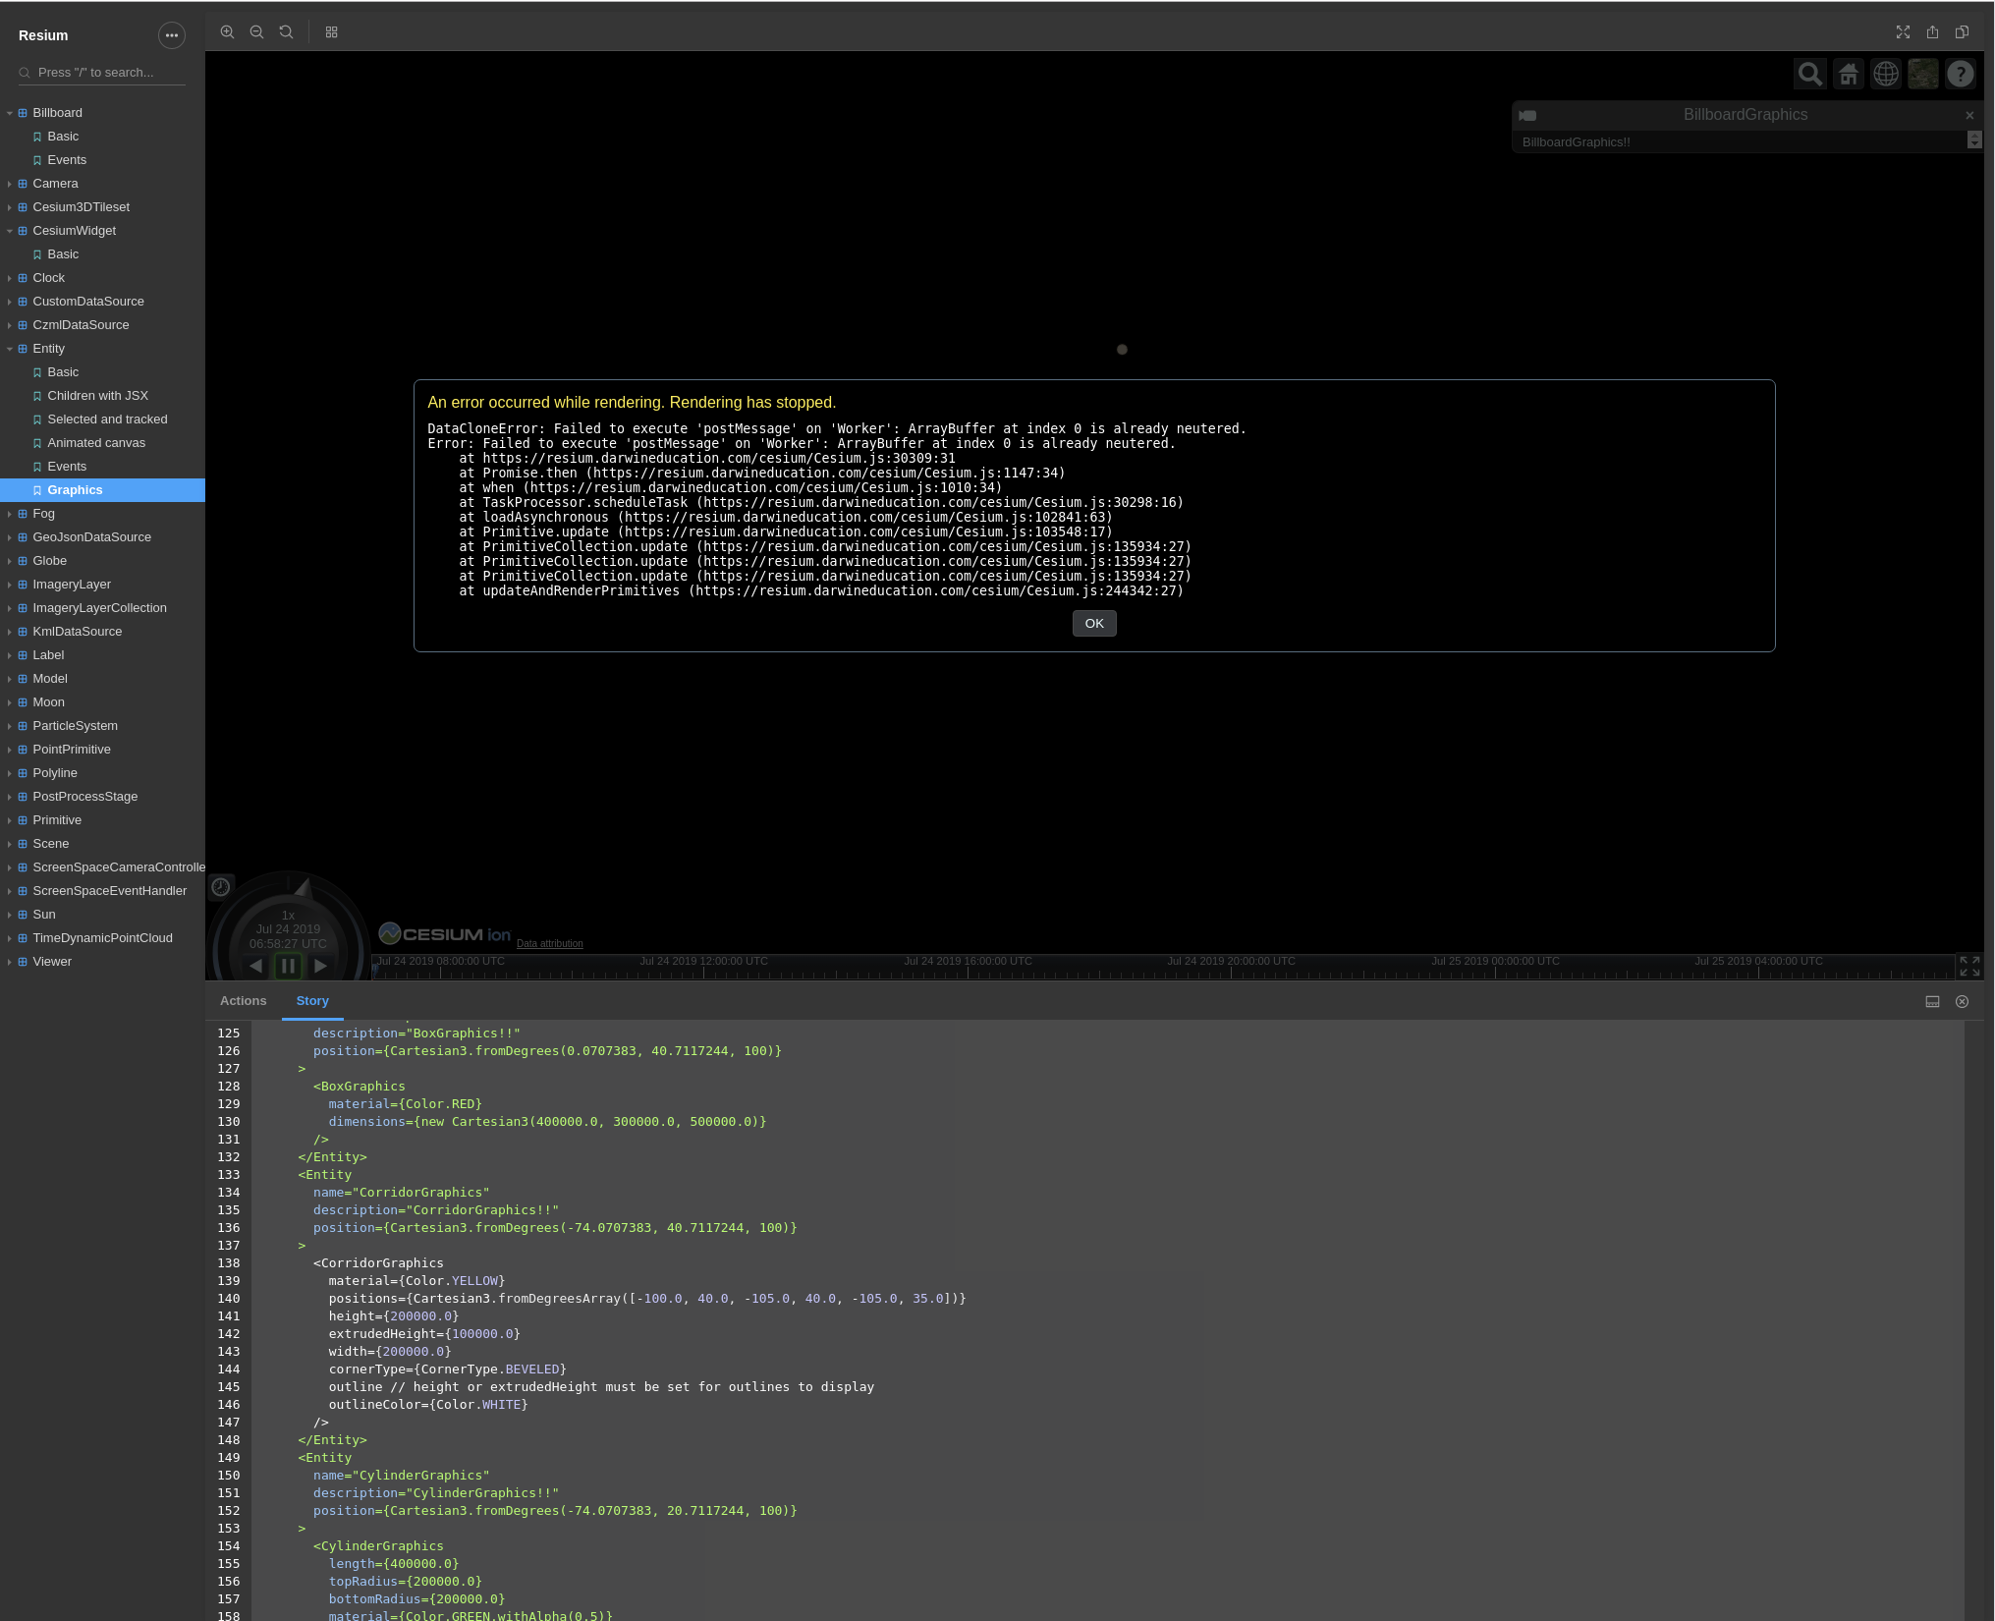This screenshot has height=1621, width=1995.
Task: Open Cesium navigation help
Action: 1960,73
